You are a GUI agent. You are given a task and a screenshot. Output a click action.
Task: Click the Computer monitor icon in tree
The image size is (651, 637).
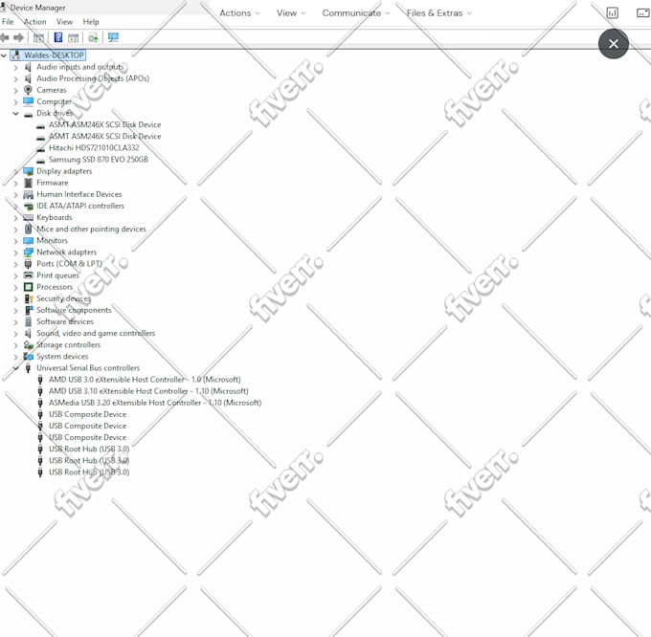click(x=28, y=101)
